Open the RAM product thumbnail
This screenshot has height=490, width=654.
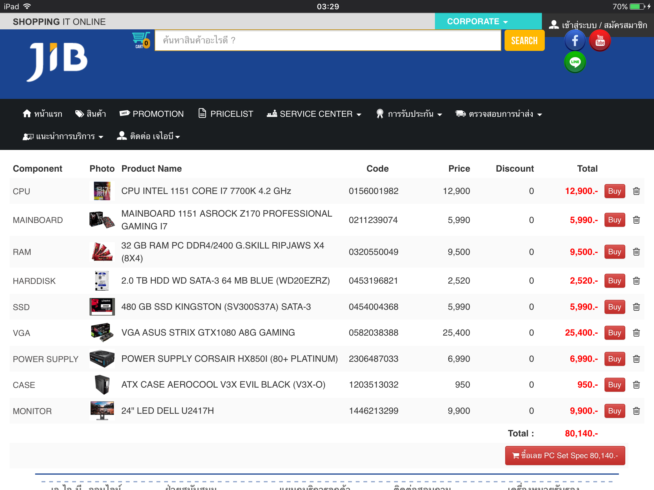[x=102, y=252]
